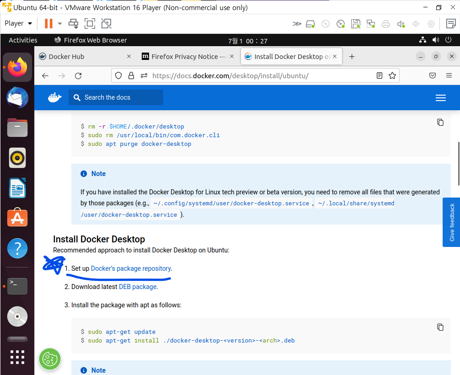Open the Player menu
The image size is (460, 375).
click(18, 23)
